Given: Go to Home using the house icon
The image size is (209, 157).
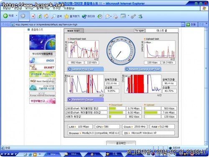Looking at the screenshot, I should pos(46,16).
